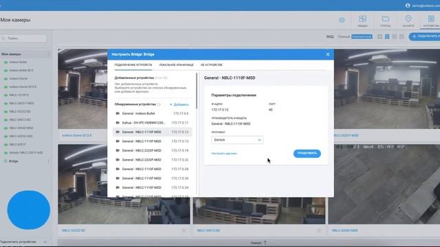440x247 pixels.
Task: Select Ivideon Dome camera in sidebar
Action: point(19,78)
